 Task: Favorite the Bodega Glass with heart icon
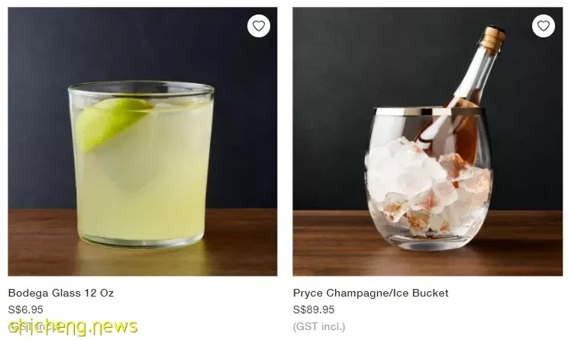259,26
